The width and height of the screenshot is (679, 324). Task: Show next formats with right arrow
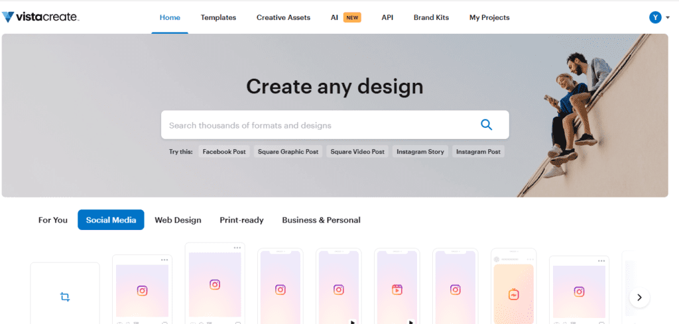[639, 297]
